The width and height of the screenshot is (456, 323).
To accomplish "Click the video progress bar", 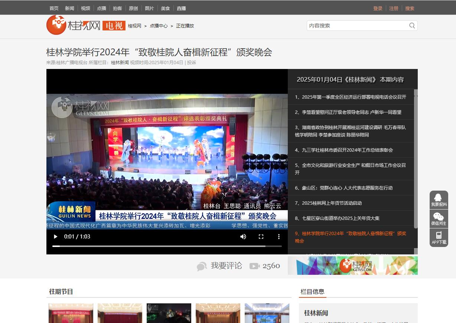I will 167,246.
